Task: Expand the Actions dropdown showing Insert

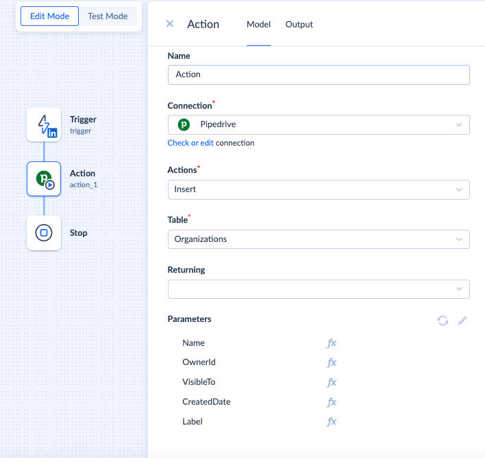Action: point(319,189)
